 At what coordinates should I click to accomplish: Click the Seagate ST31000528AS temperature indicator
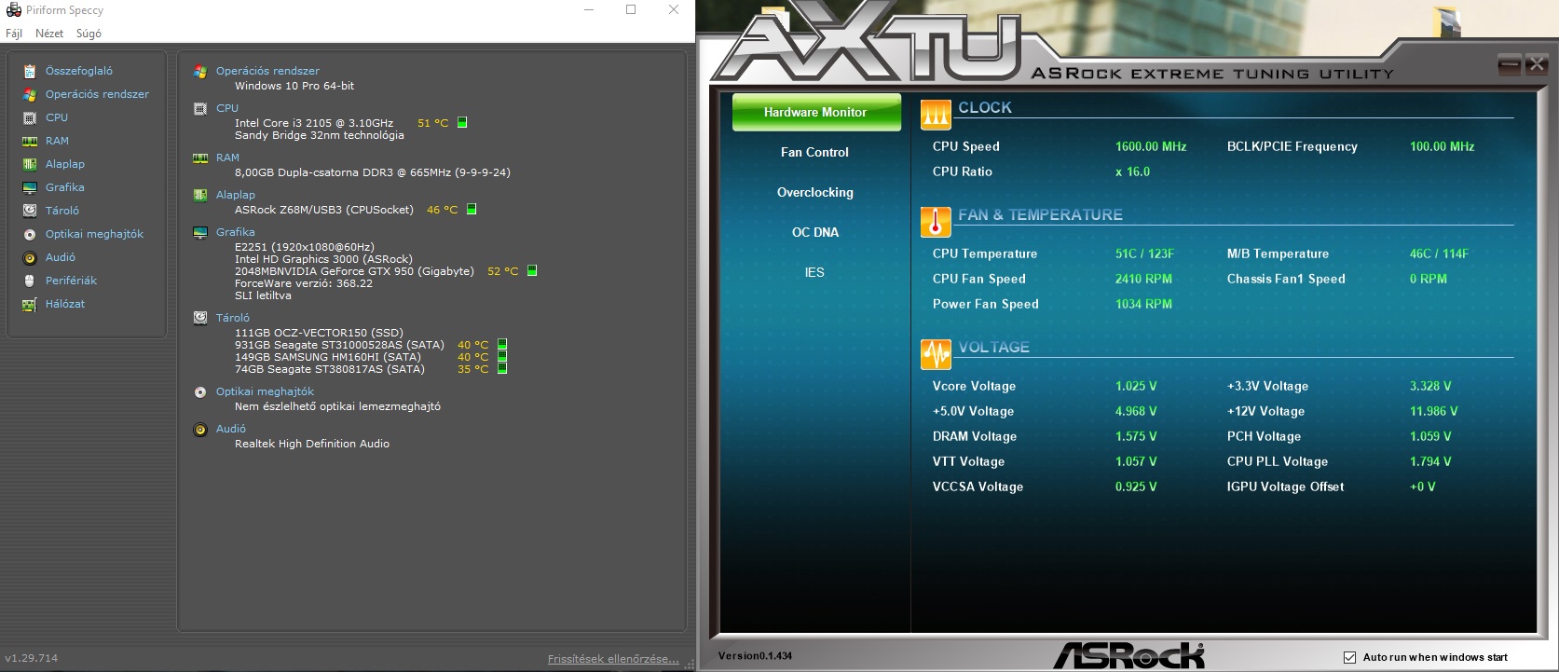coord(502,344)
